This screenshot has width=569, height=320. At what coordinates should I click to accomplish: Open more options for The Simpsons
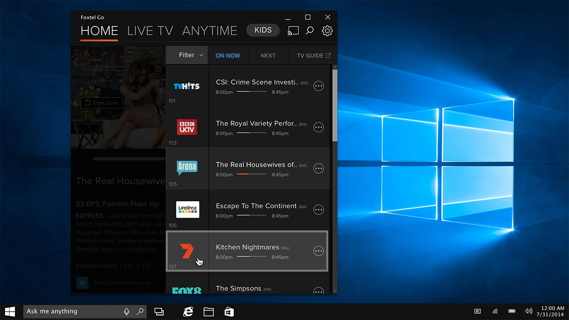(x=319, y=290)
